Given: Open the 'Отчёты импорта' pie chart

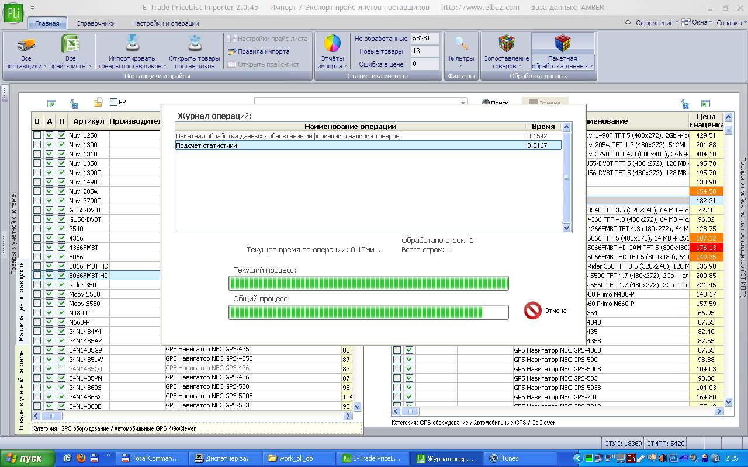Looking at the screenshot, I should tap(332, 44).
